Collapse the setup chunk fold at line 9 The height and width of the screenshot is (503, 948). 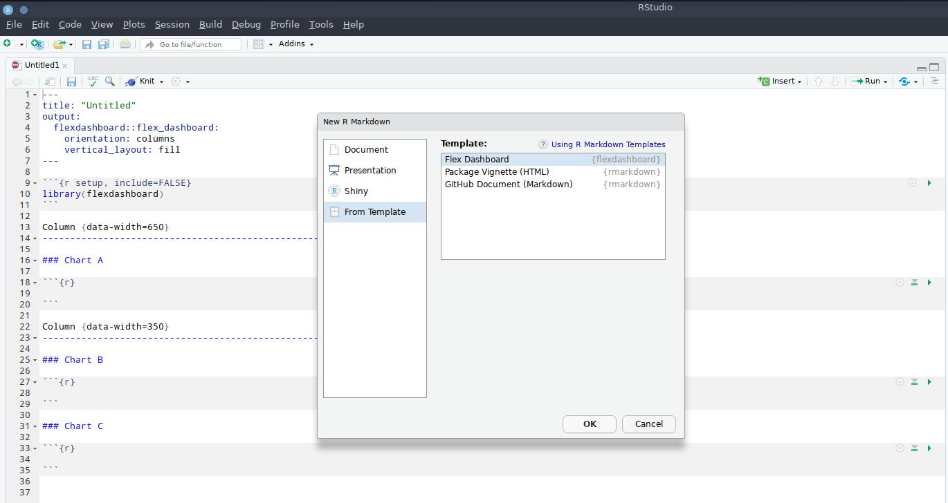click(x=35, y=183)
